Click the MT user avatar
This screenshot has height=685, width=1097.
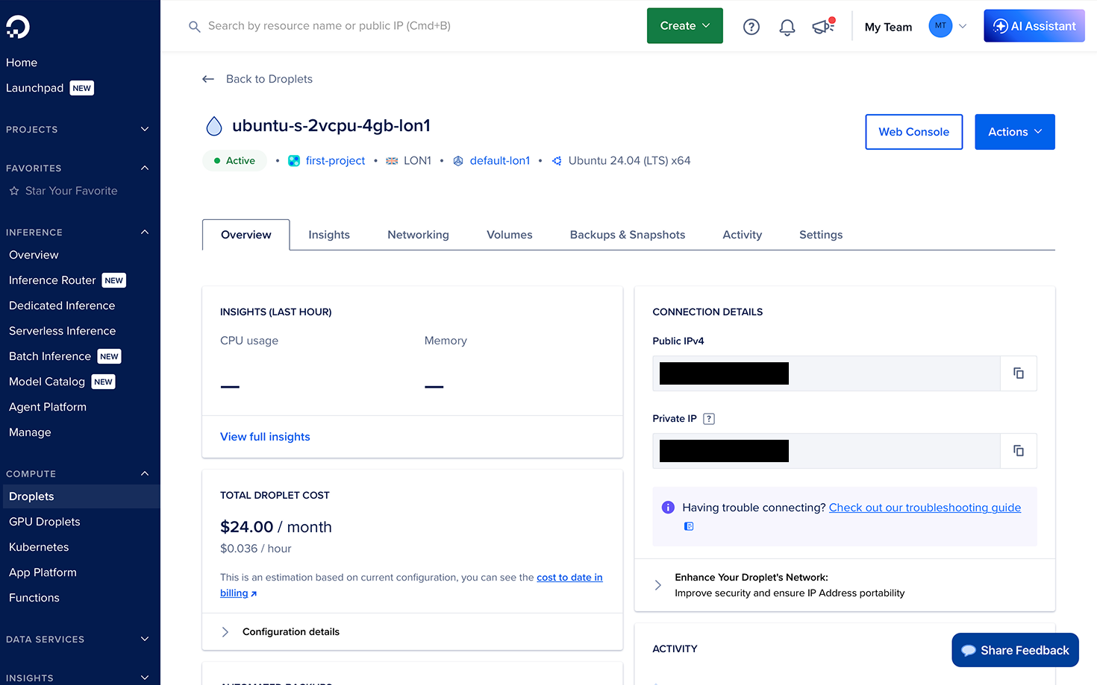(940, 26)
